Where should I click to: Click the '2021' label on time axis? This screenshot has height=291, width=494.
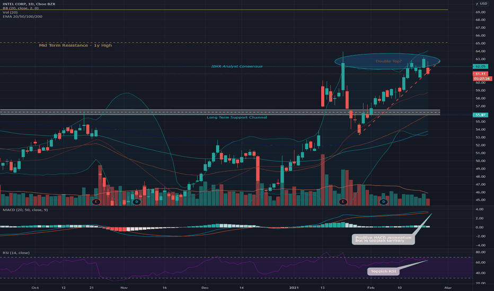(294, 287)
